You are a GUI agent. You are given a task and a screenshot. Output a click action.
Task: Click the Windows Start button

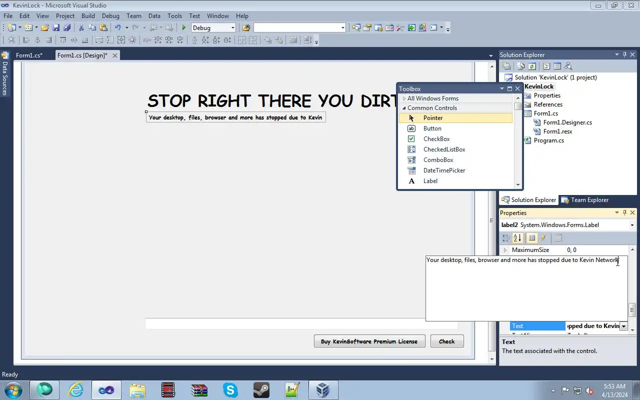coord(13,390)
